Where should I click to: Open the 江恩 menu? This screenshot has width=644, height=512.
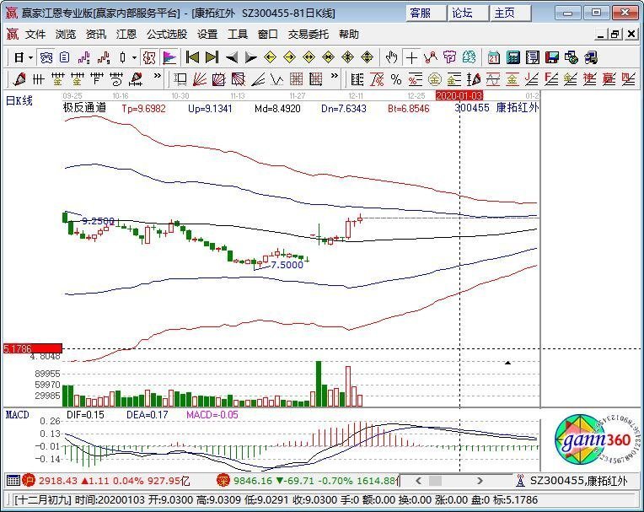pos(126,35)
